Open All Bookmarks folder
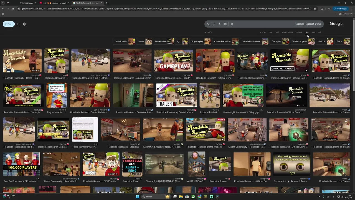Screen dimensions: 355x200 tap(346, 14)
